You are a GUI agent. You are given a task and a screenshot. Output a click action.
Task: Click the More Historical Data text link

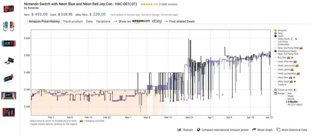click(x=294, y=130)
